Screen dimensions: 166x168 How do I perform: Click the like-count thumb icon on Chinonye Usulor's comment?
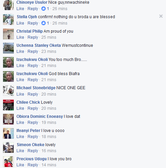[43, 8]
